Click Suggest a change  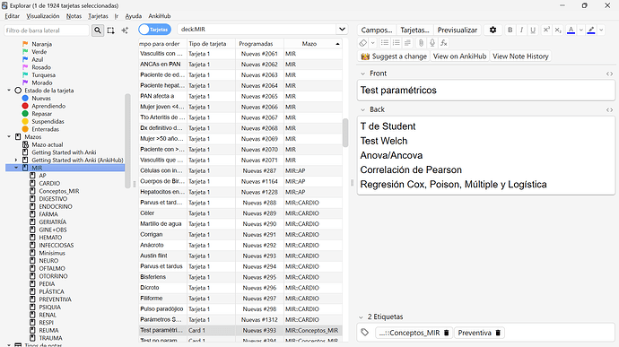(x=394, y=56)
